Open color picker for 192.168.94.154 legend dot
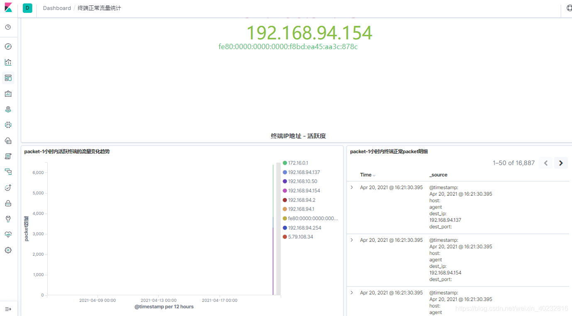Viewport: 572px width, 316px height. tap(285, 191)
